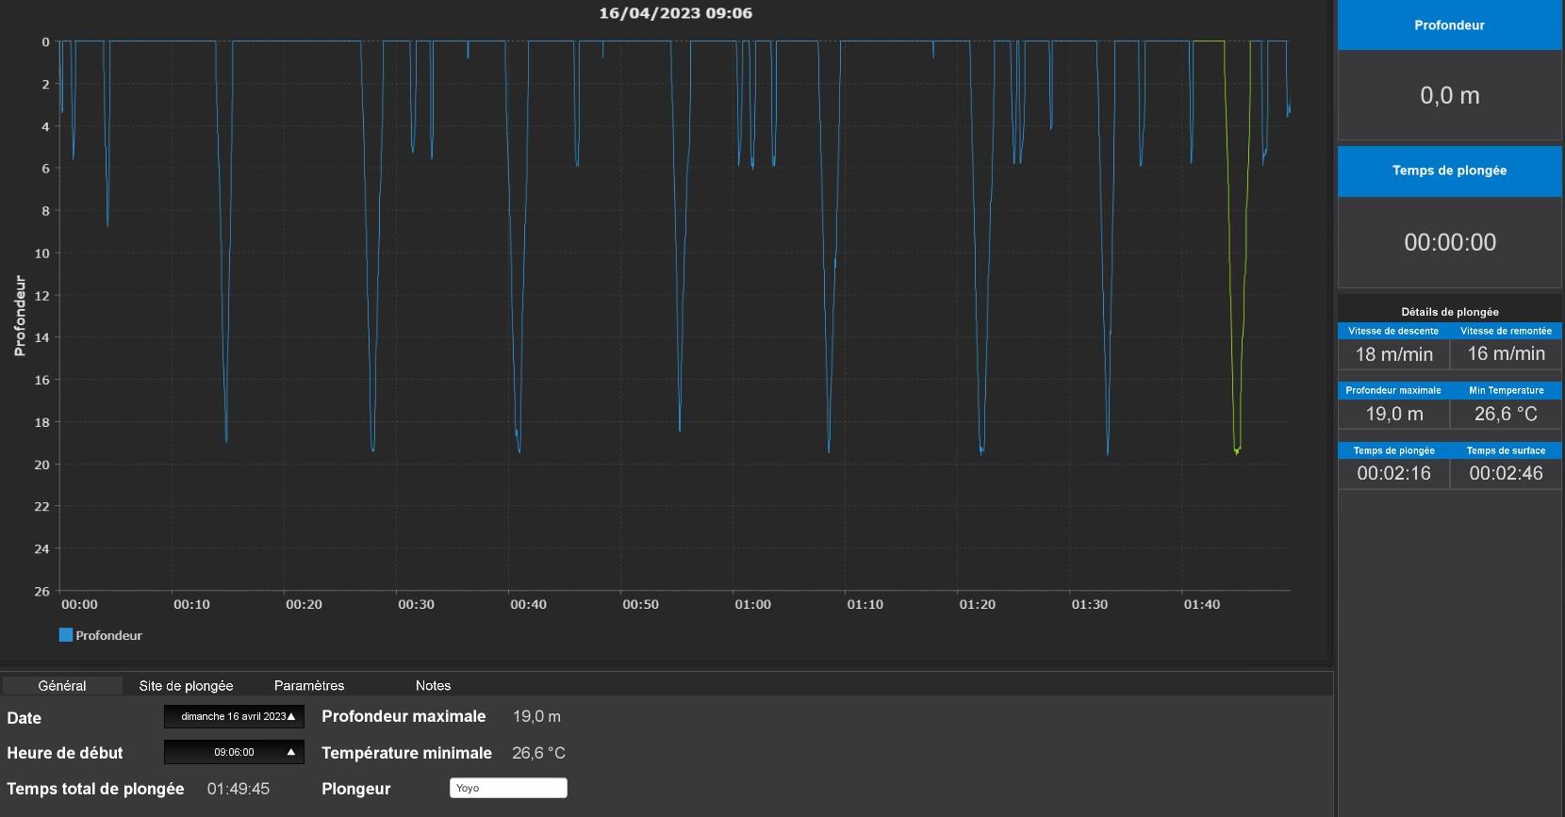Click the Temps de surface header
This screenshot has height=817, width=1565.
coord(1506,450)
